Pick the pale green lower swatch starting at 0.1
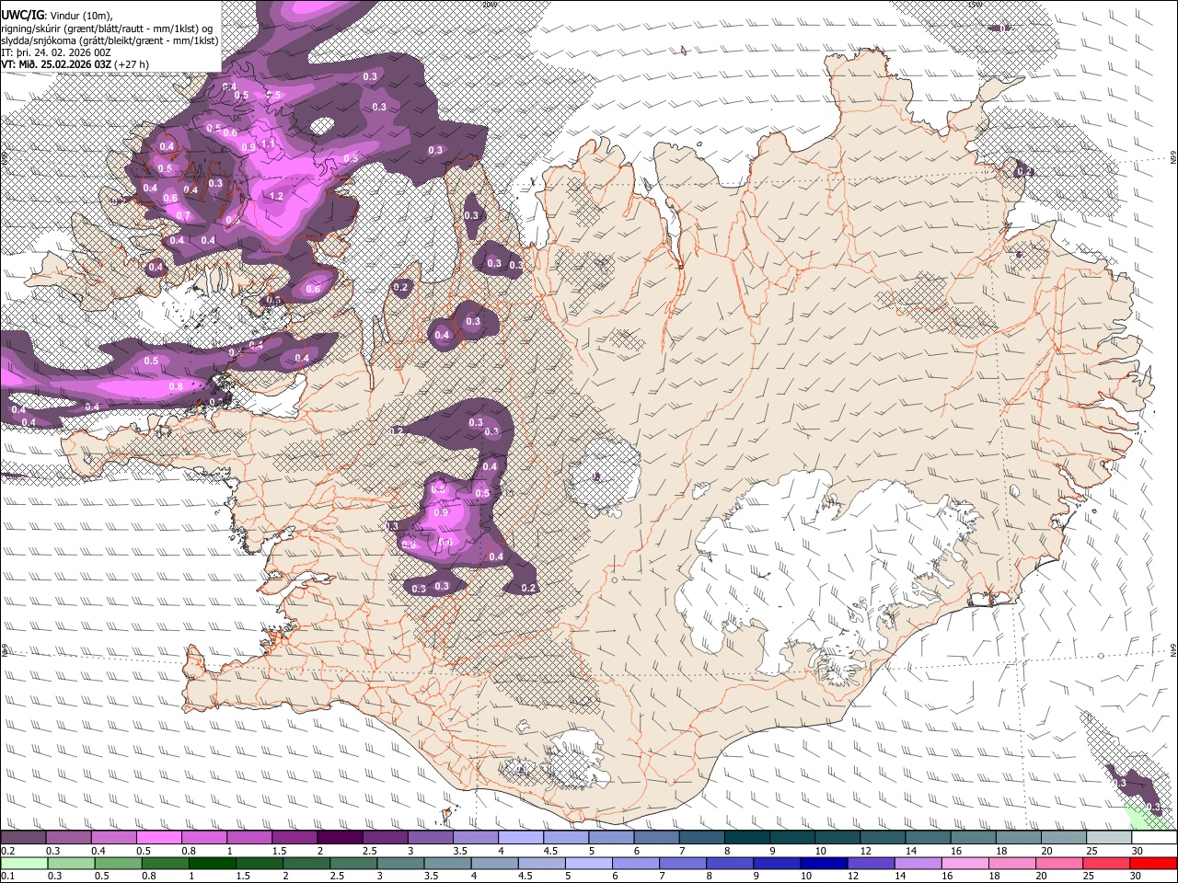The image size is (1178, 883). coord(24,863)
